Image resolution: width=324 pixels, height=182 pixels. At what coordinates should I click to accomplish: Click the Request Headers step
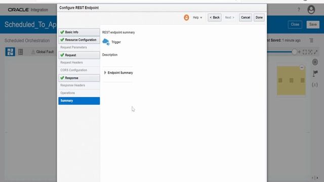[79, 63]
